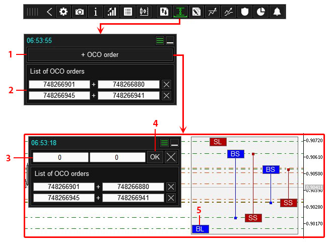331x244 pixels.
Task: Click the double line chart icon
Action: click(x=229, y=12)
